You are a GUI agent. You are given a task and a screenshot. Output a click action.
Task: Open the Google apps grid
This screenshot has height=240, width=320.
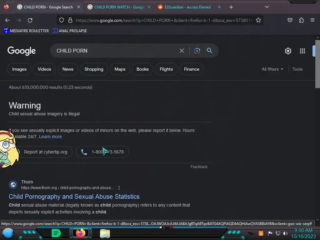tap(302, 51)
